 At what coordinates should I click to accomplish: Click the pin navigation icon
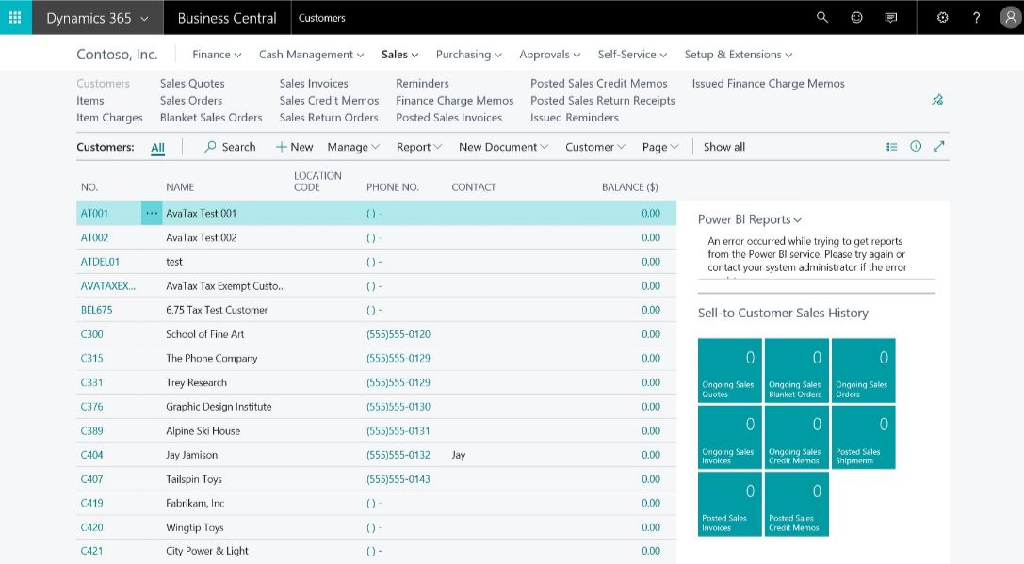click(x=937, y=100)
